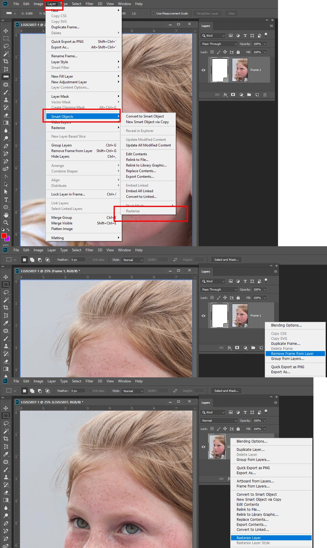
Task: Open Pass Through dropdown in window with Layer menu
Action: 219,44
